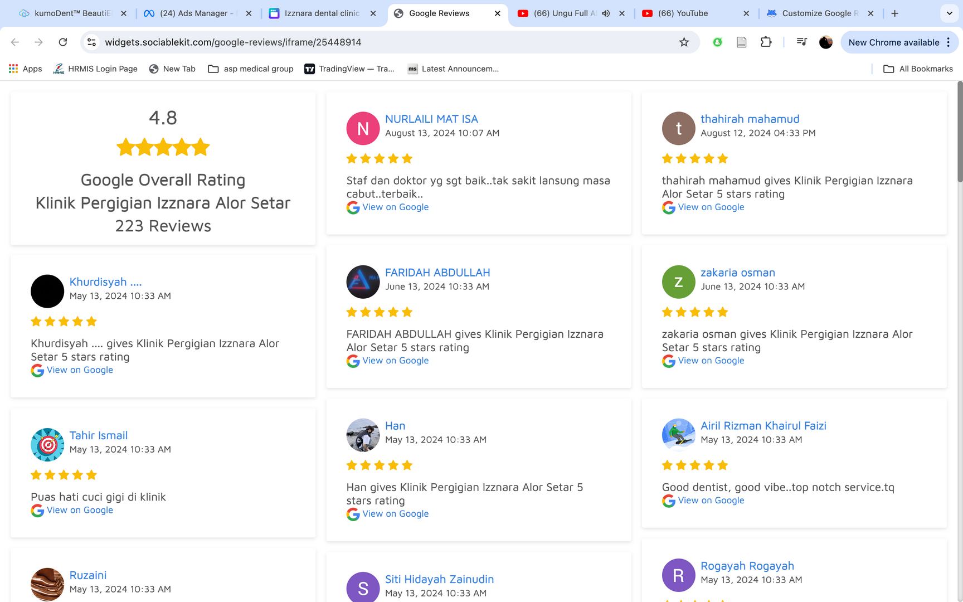View Han's review on Google
963x602 pixels.
tap(395, 514)
